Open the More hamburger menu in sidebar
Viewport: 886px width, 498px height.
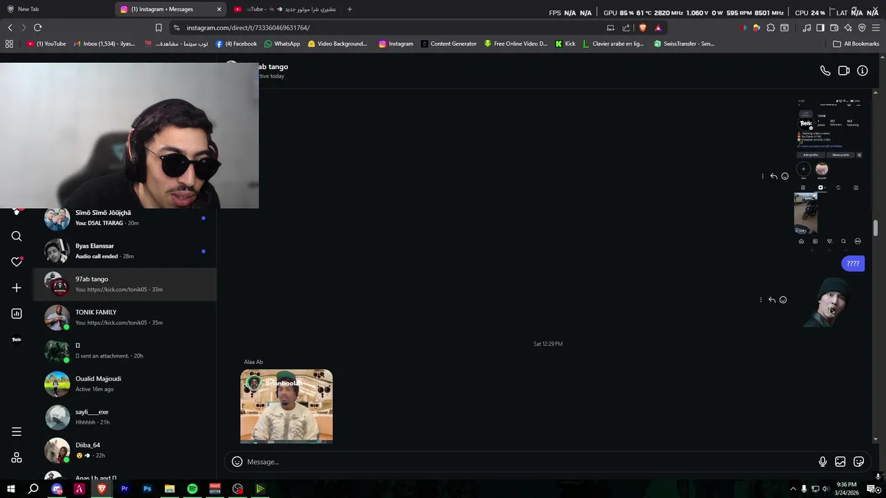(x=17, y=432)
